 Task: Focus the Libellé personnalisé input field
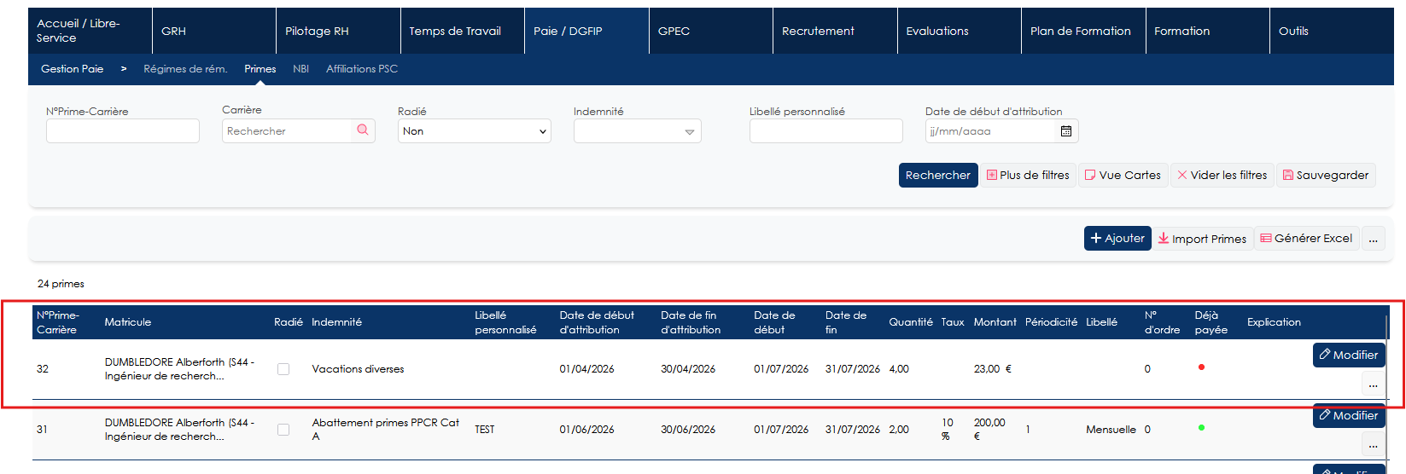pyautogui.click(x=826, y=130)
